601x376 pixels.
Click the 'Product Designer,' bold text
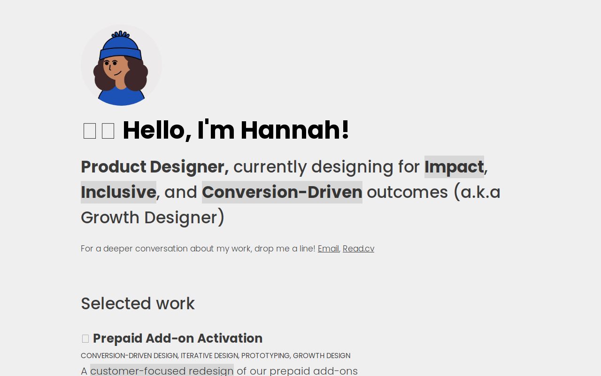click(x=155, y=167)
